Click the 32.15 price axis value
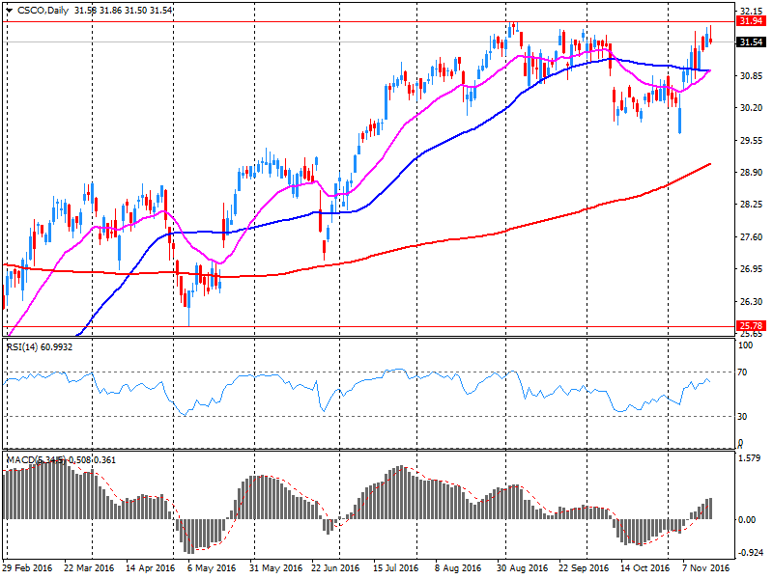Image resolution: width=773 pixels, height=579 pixels. click(x=752, y=11)
